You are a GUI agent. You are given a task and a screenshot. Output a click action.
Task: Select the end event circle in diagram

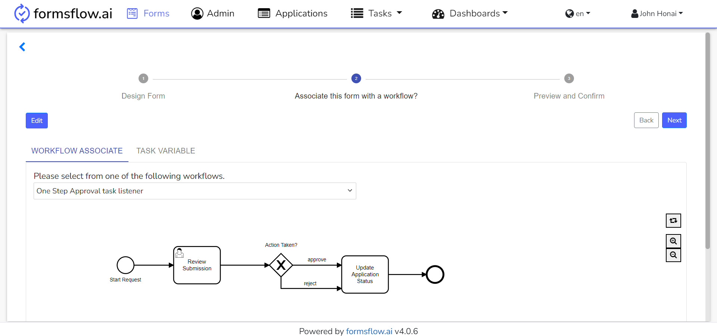click(435, 274)
